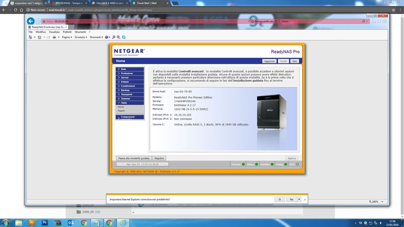Expand the Protezione menu section

click(130, 74)
